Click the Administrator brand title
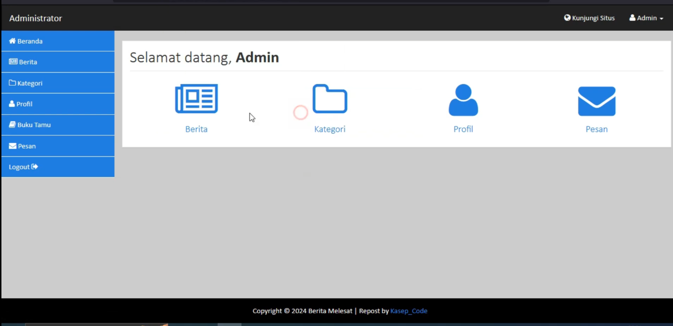 [36, 18]
